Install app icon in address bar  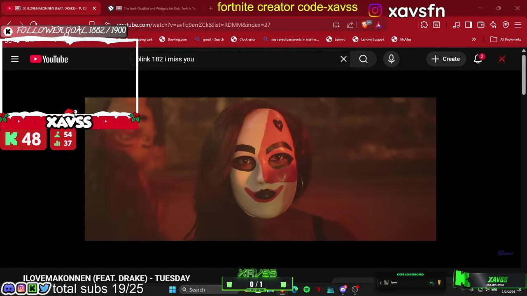(336, 25)
